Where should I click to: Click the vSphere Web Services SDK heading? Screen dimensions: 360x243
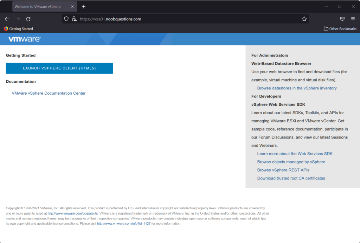tap(278, 104)
